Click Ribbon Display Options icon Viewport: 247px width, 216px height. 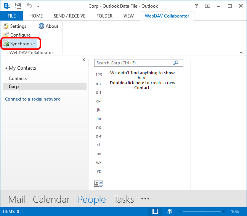pos(207,6)
